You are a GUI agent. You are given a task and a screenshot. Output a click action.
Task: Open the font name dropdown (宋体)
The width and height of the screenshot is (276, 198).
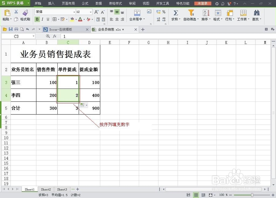click(74, 12)
